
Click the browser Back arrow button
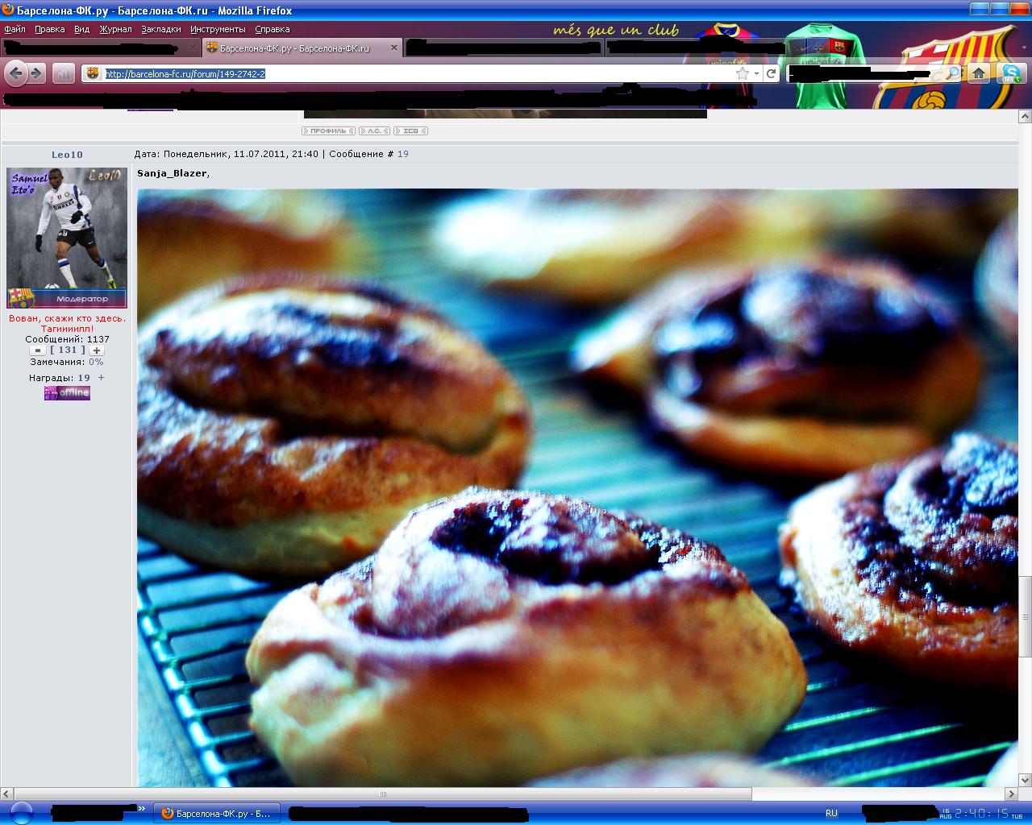pyautogui.click(x=15, y=74)
